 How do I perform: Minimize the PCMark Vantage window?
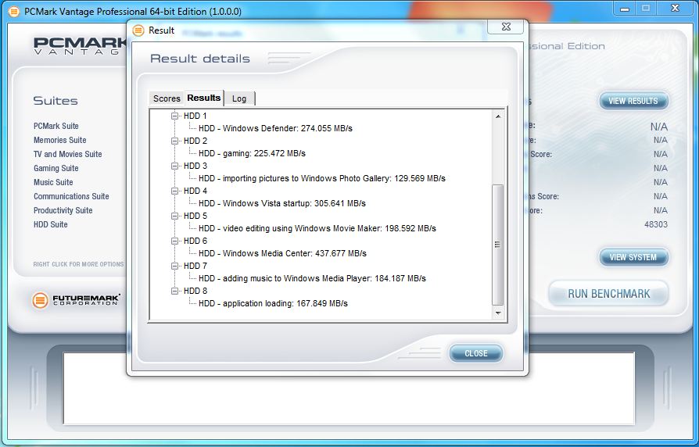pos(625,9)
